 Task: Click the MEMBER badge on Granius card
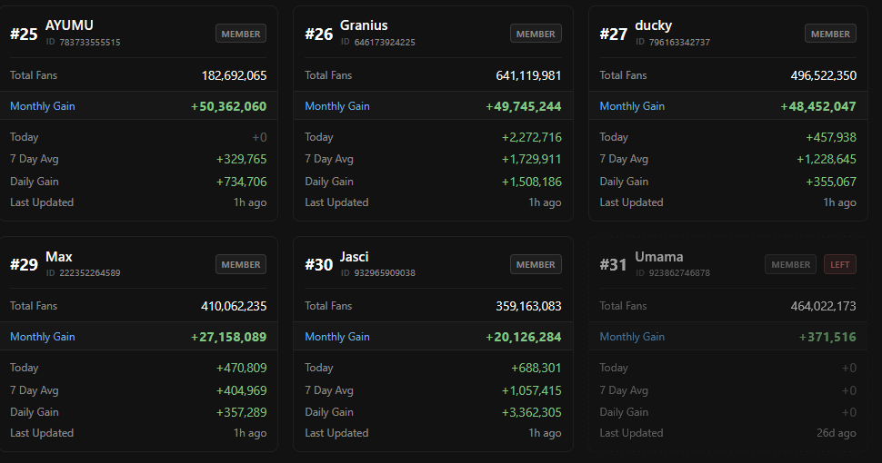(536, 34)
